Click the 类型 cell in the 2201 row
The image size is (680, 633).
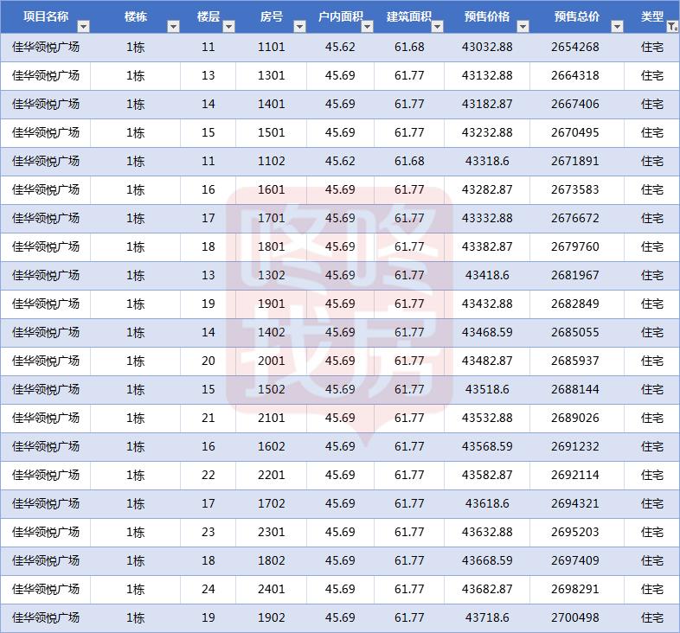651,476
